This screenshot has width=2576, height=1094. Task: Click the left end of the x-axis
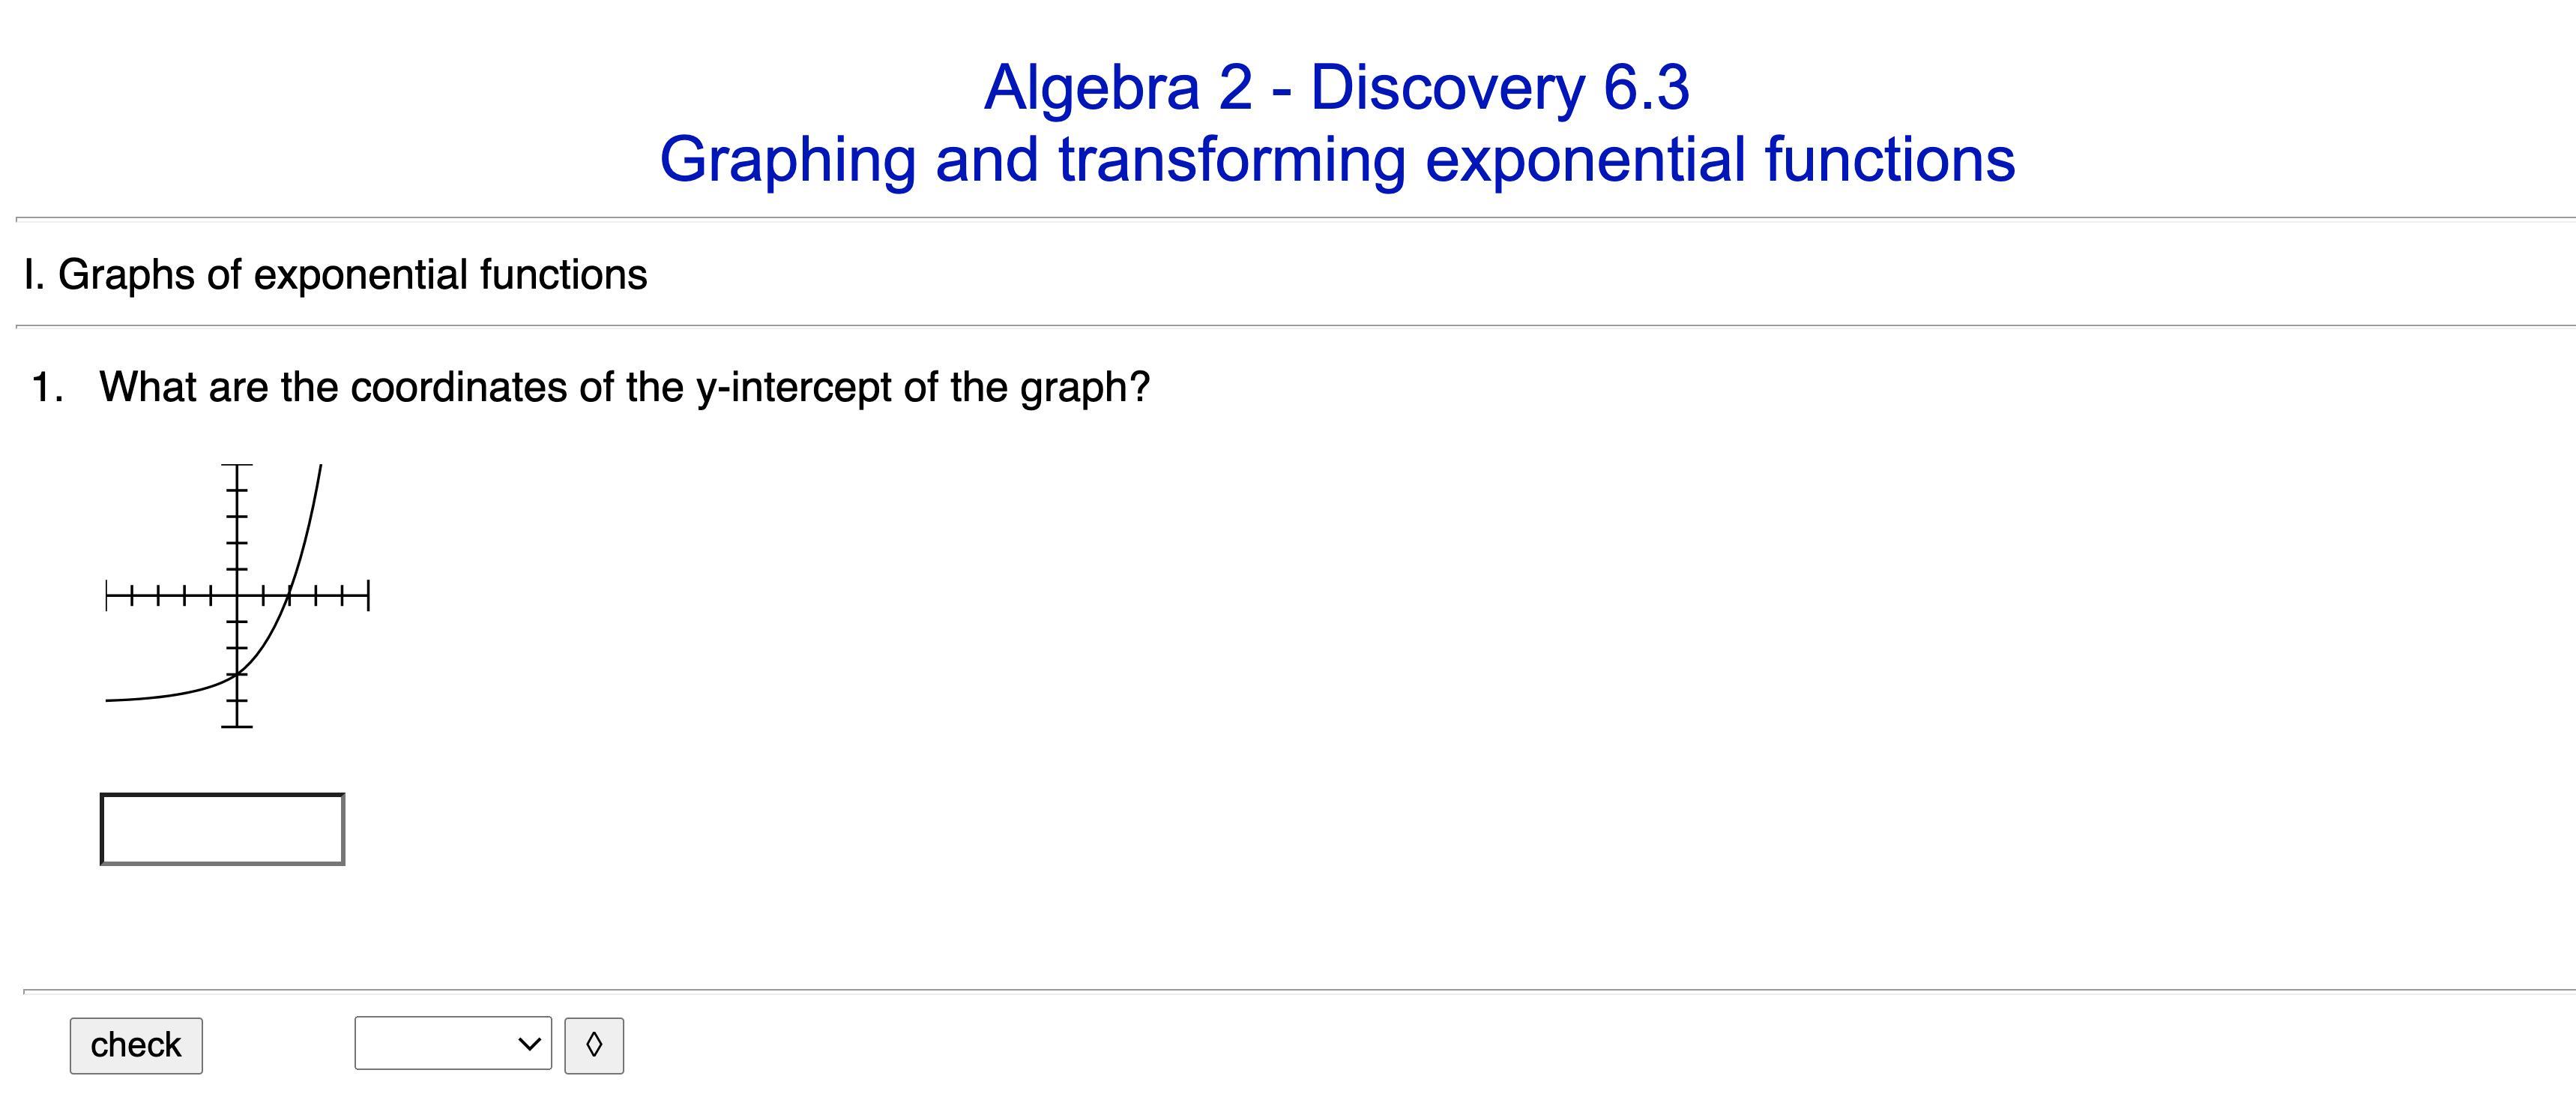[x=107, y=597]
